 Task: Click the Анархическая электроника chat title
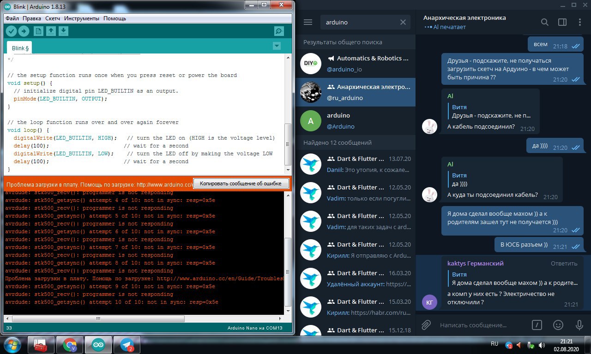click(464, 18)
